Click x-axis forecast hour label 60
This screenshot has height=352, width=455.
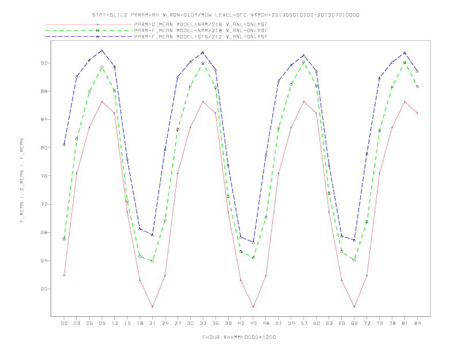point(317,323)
